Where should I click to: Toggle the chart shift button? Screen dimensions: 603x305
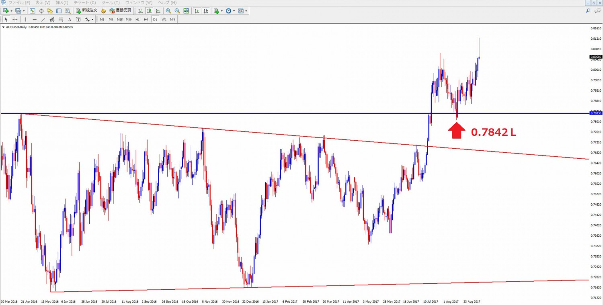(x=206, y=11)
